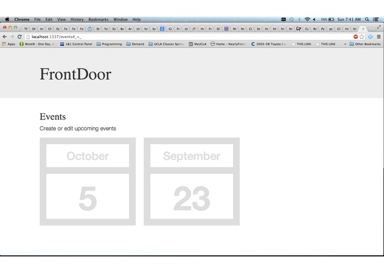This screenshot has height=273, width=384.
Task: Open the 1&1 Control Panel bookmark
Action: 76,44
